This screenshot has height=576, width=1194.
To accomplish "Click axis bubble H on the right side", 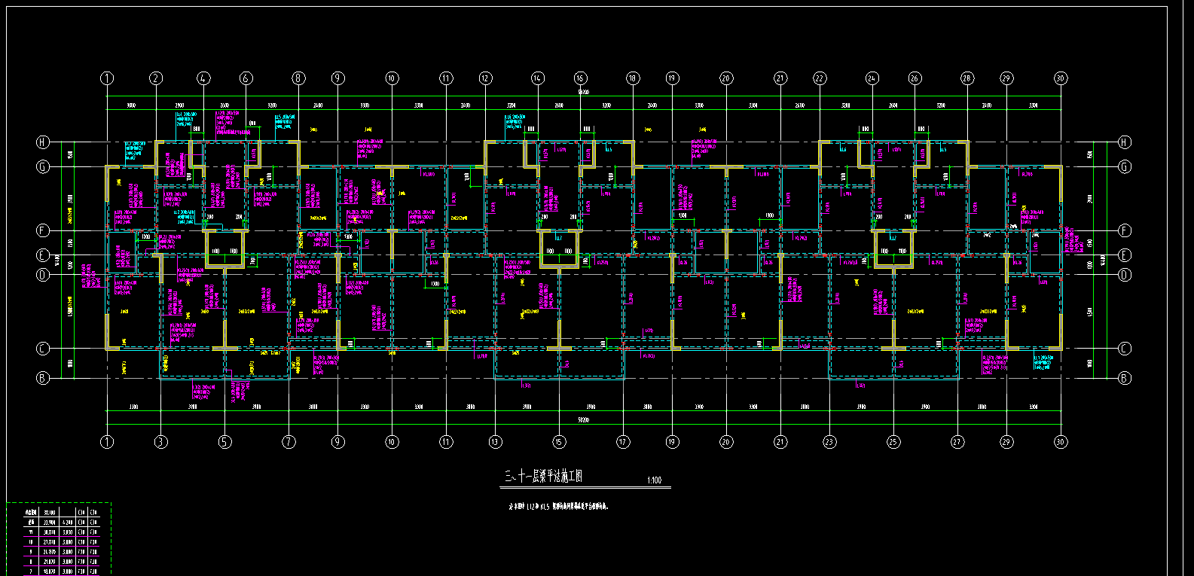I will 1125,142.
